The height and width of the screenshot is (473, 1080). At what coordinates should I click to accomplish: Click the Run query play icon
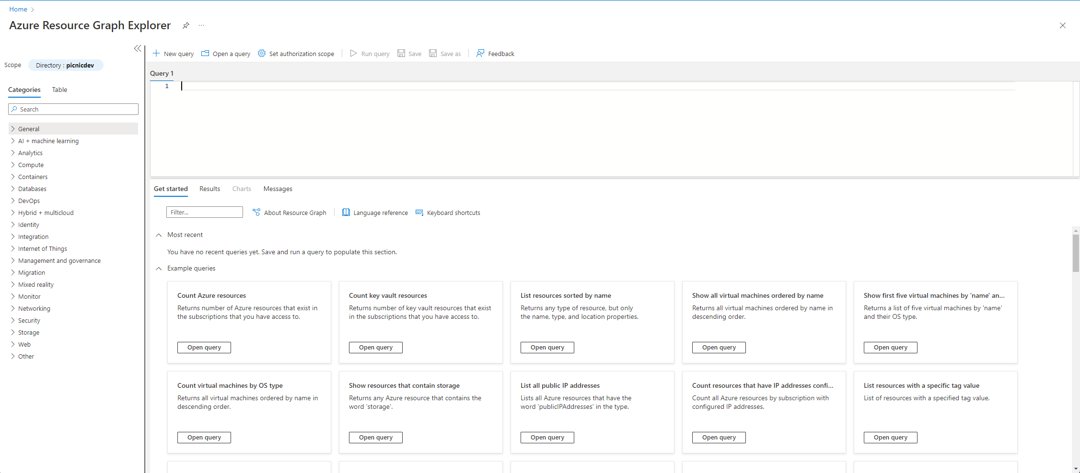point(353,53)
